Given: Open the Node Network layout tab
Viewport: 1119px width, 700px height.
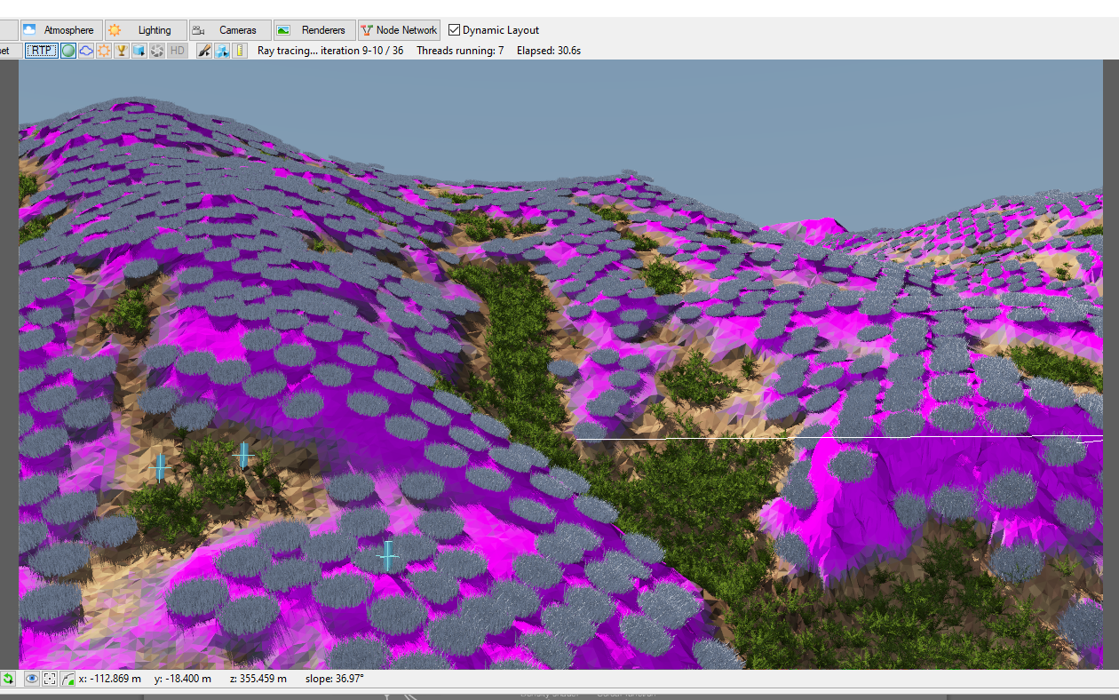Looking at the screenshot, I should [x=399, y=30].
